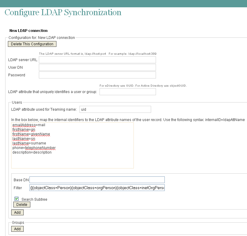Screen dimensions: 247x236
Task: Select the Filter field with objectClass values
Action: point(97,188)
